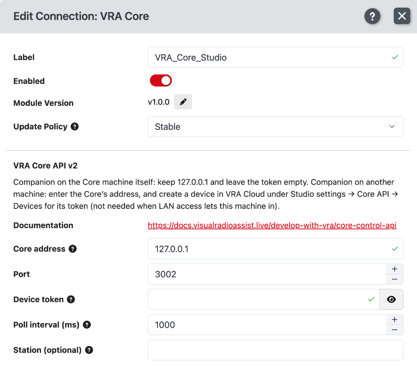Show Update Policy help tooltip icon
Viewport: 417px width, 375px height.
[74, 126]
